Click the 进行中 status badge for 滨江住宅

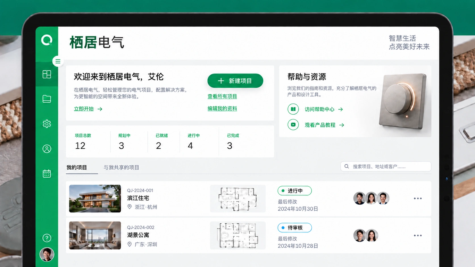295,191
